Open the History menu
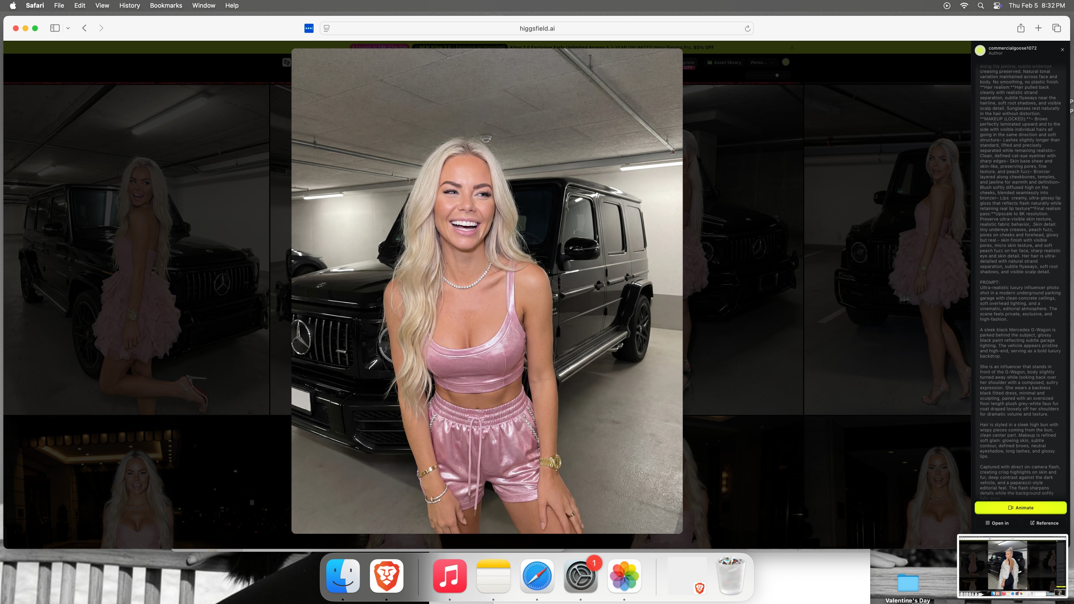 pyautogui.click(x=129, y=5)
